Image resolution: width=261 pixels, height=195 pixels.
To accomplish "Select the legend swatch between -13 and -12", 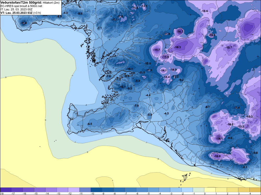I will click(x=62, y=190).
